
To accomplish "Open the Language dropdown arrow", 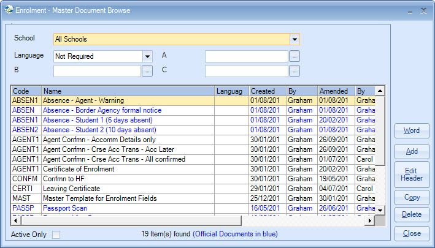I will pyautogui.click(x=147, y=56).
